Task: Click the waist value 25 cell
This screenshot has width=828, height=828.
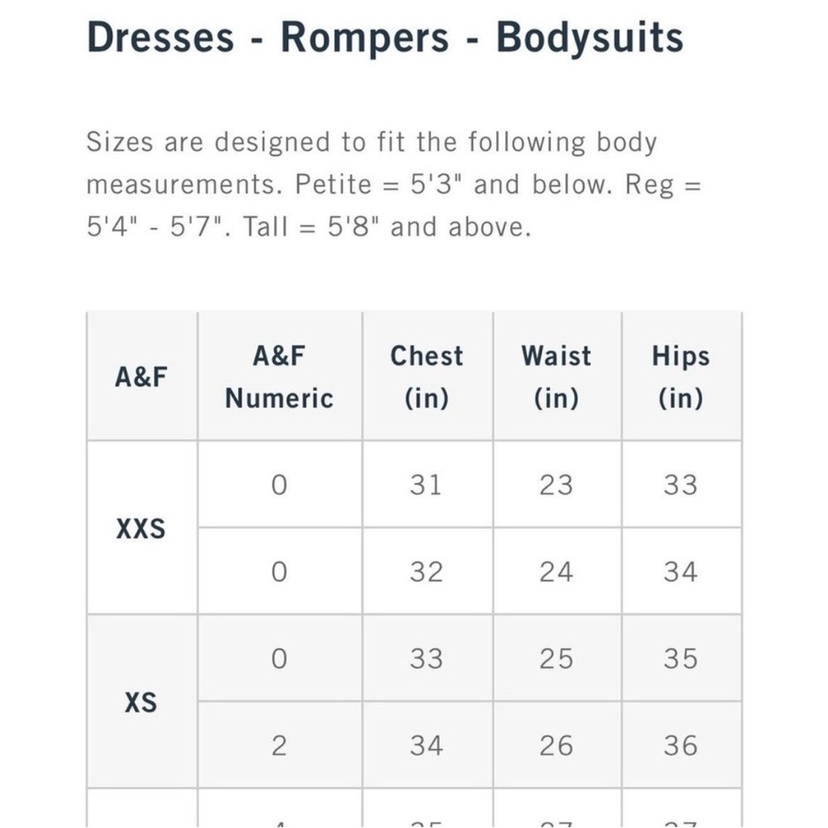Action: [556, 659]
